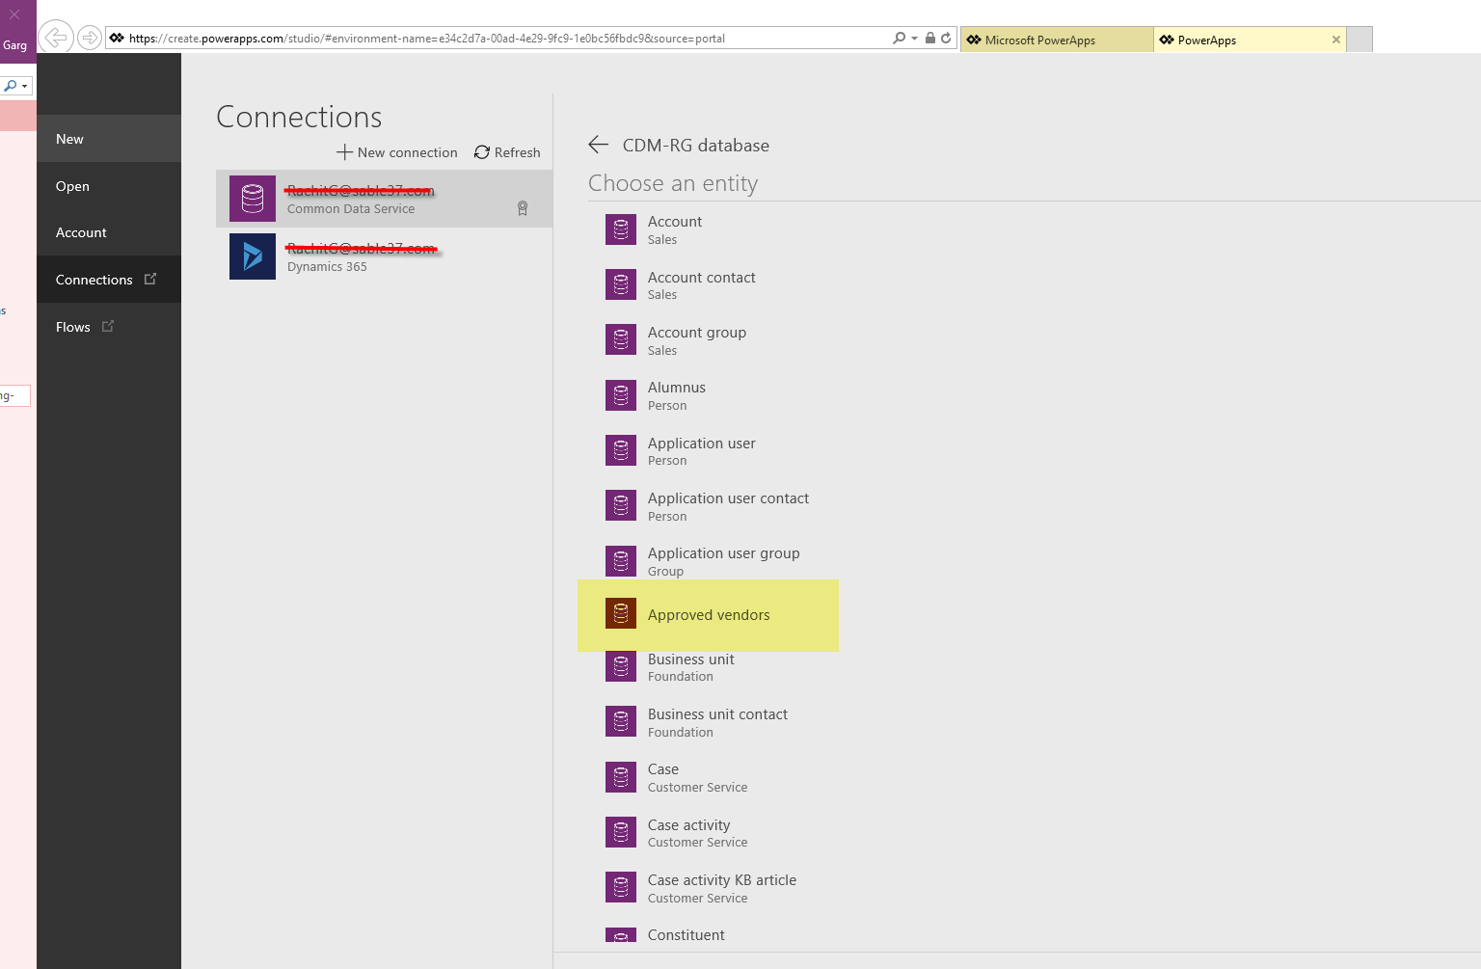Click the address bar refresh icon
The image size is (1481, 969).
(946, 39)
